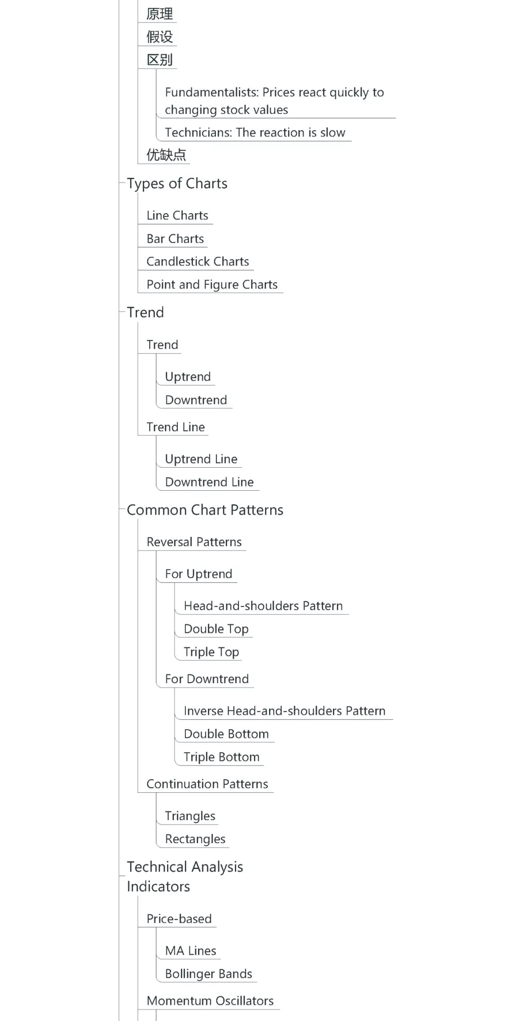508x1021 pixels.
Task: Click the Momentum Oscillators branch
Action: pos(210,1001)
